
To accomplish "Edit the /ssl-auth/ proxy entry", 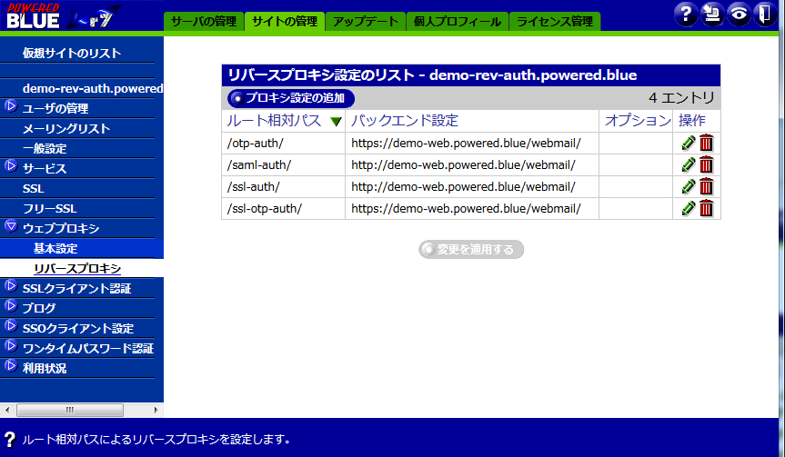I will tap(689, 186).
